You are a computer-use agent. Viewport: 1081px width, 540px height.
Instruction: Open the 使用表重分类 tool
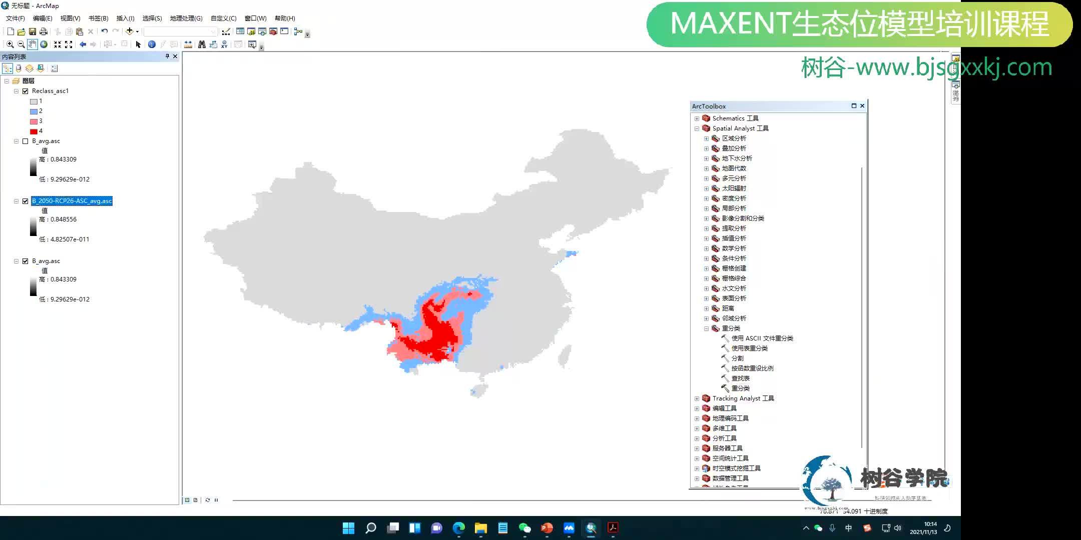(749, 348)
